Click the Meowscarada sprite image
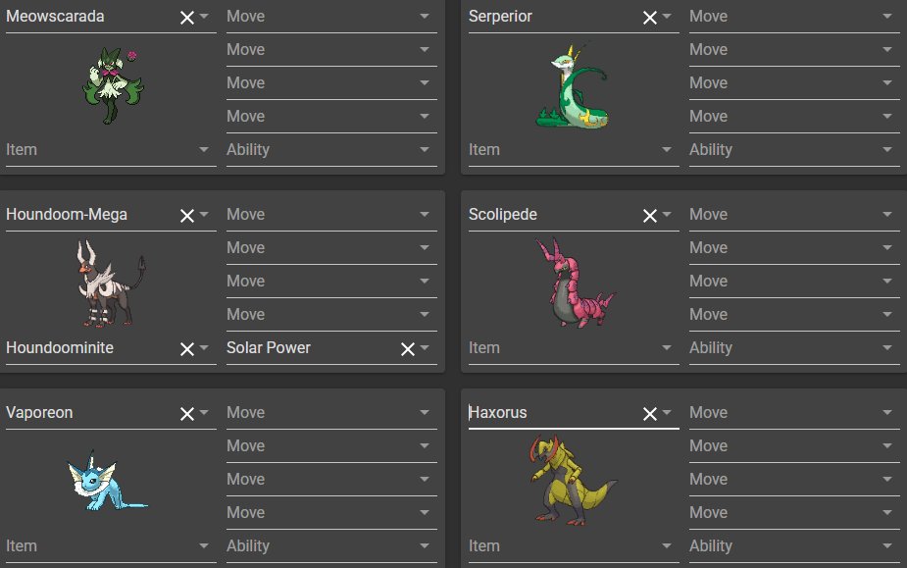 click(113, 85)
